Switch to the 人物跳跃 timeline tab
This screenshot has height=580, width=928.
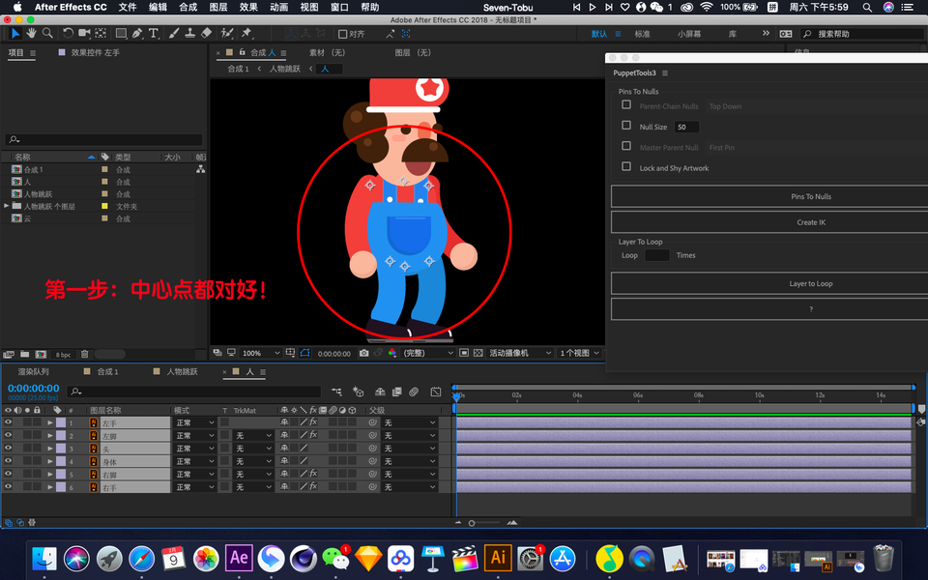(181, 372)
